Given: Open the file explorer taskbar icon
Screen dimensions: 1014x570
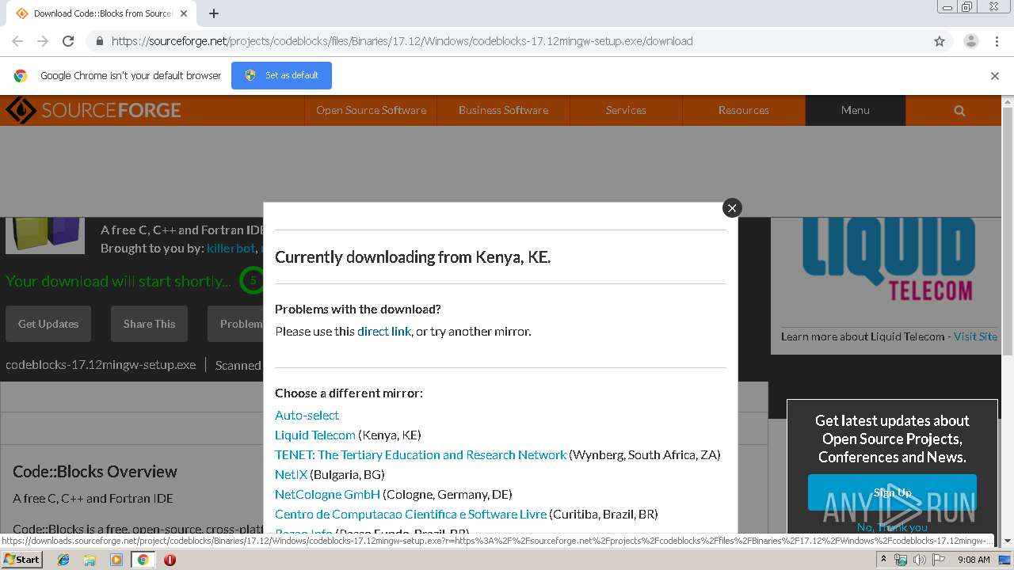Looking at the screenshot, I should [90, 560].
